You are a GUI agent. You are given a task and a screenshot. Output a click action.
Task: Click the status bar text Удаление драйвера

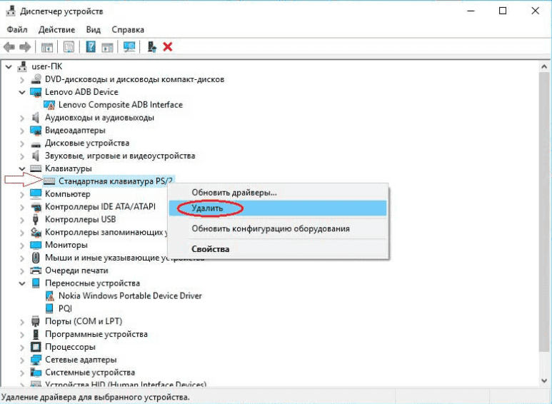pos(96,398)
